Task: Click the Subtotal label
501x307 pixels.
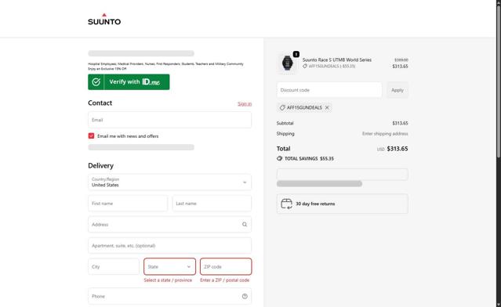Action: coord(285,123)
